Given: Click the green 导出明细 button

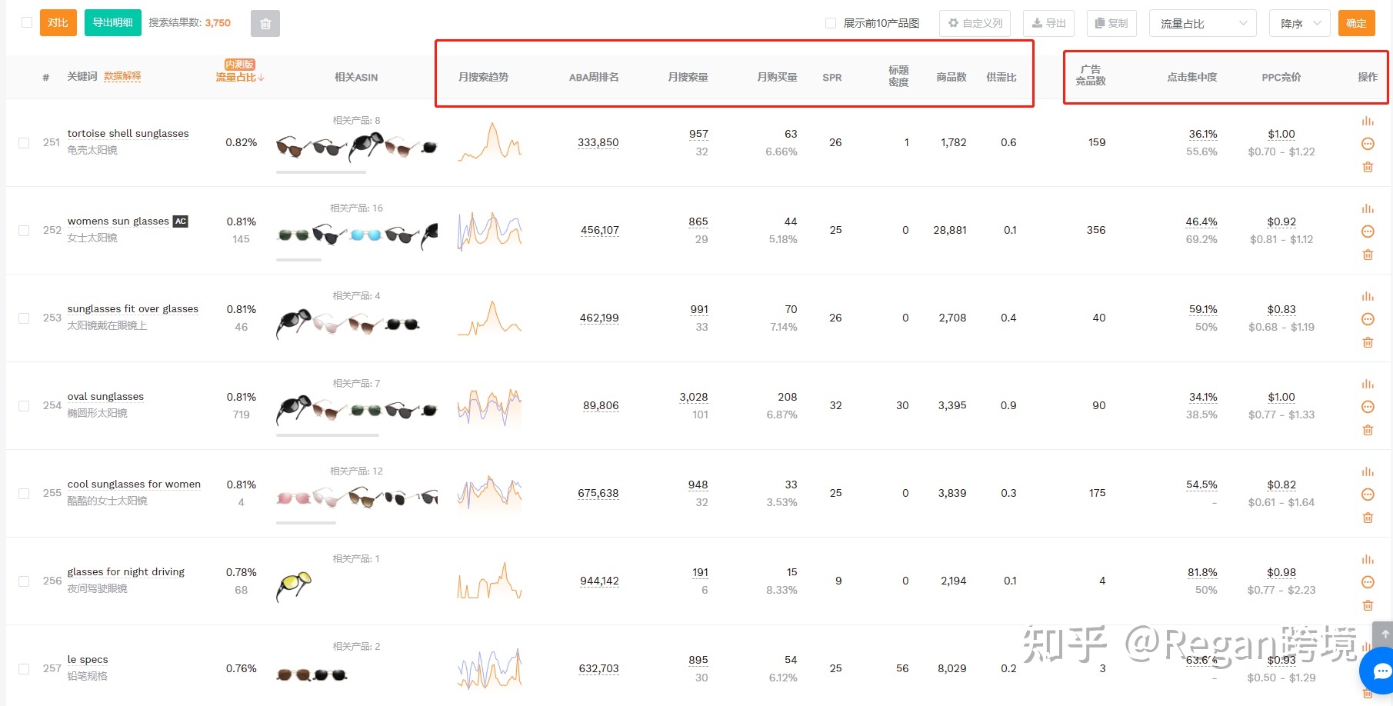Looking at the screenshot, I should (113, 22).
